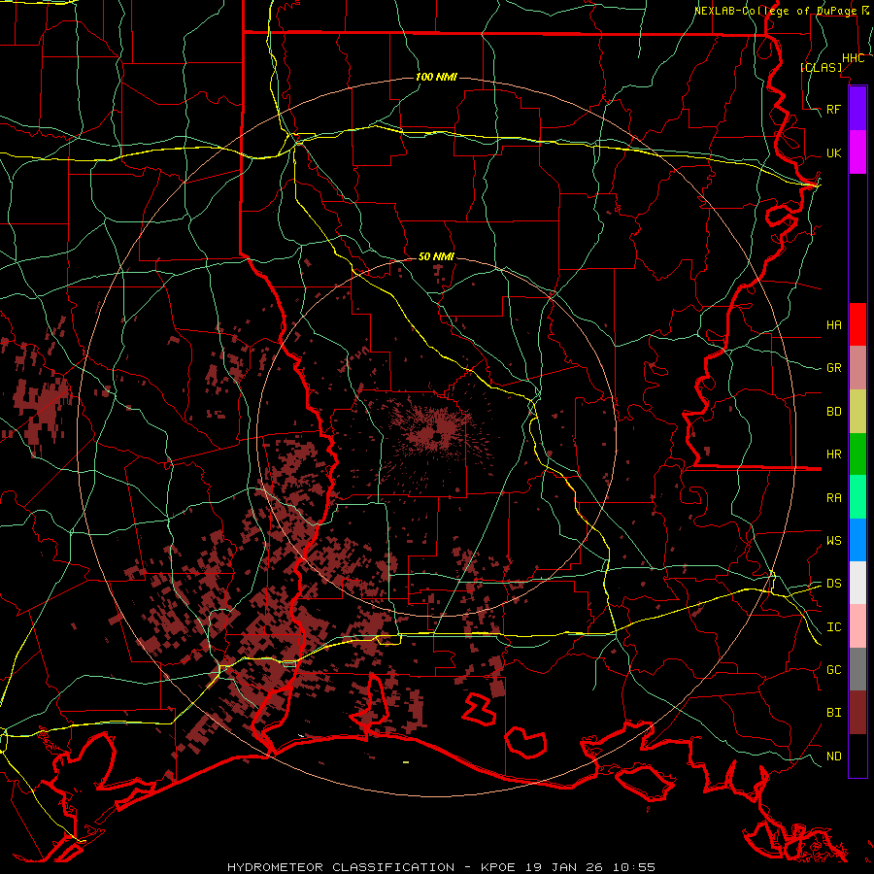
Task: Click the HR green legend swatch
Action: (x=857, y=454)
